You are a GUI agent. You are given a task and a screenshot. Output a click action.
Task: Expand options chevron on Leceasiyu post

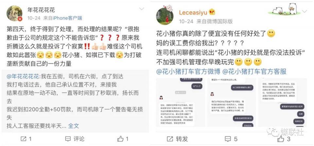(305, 11)
